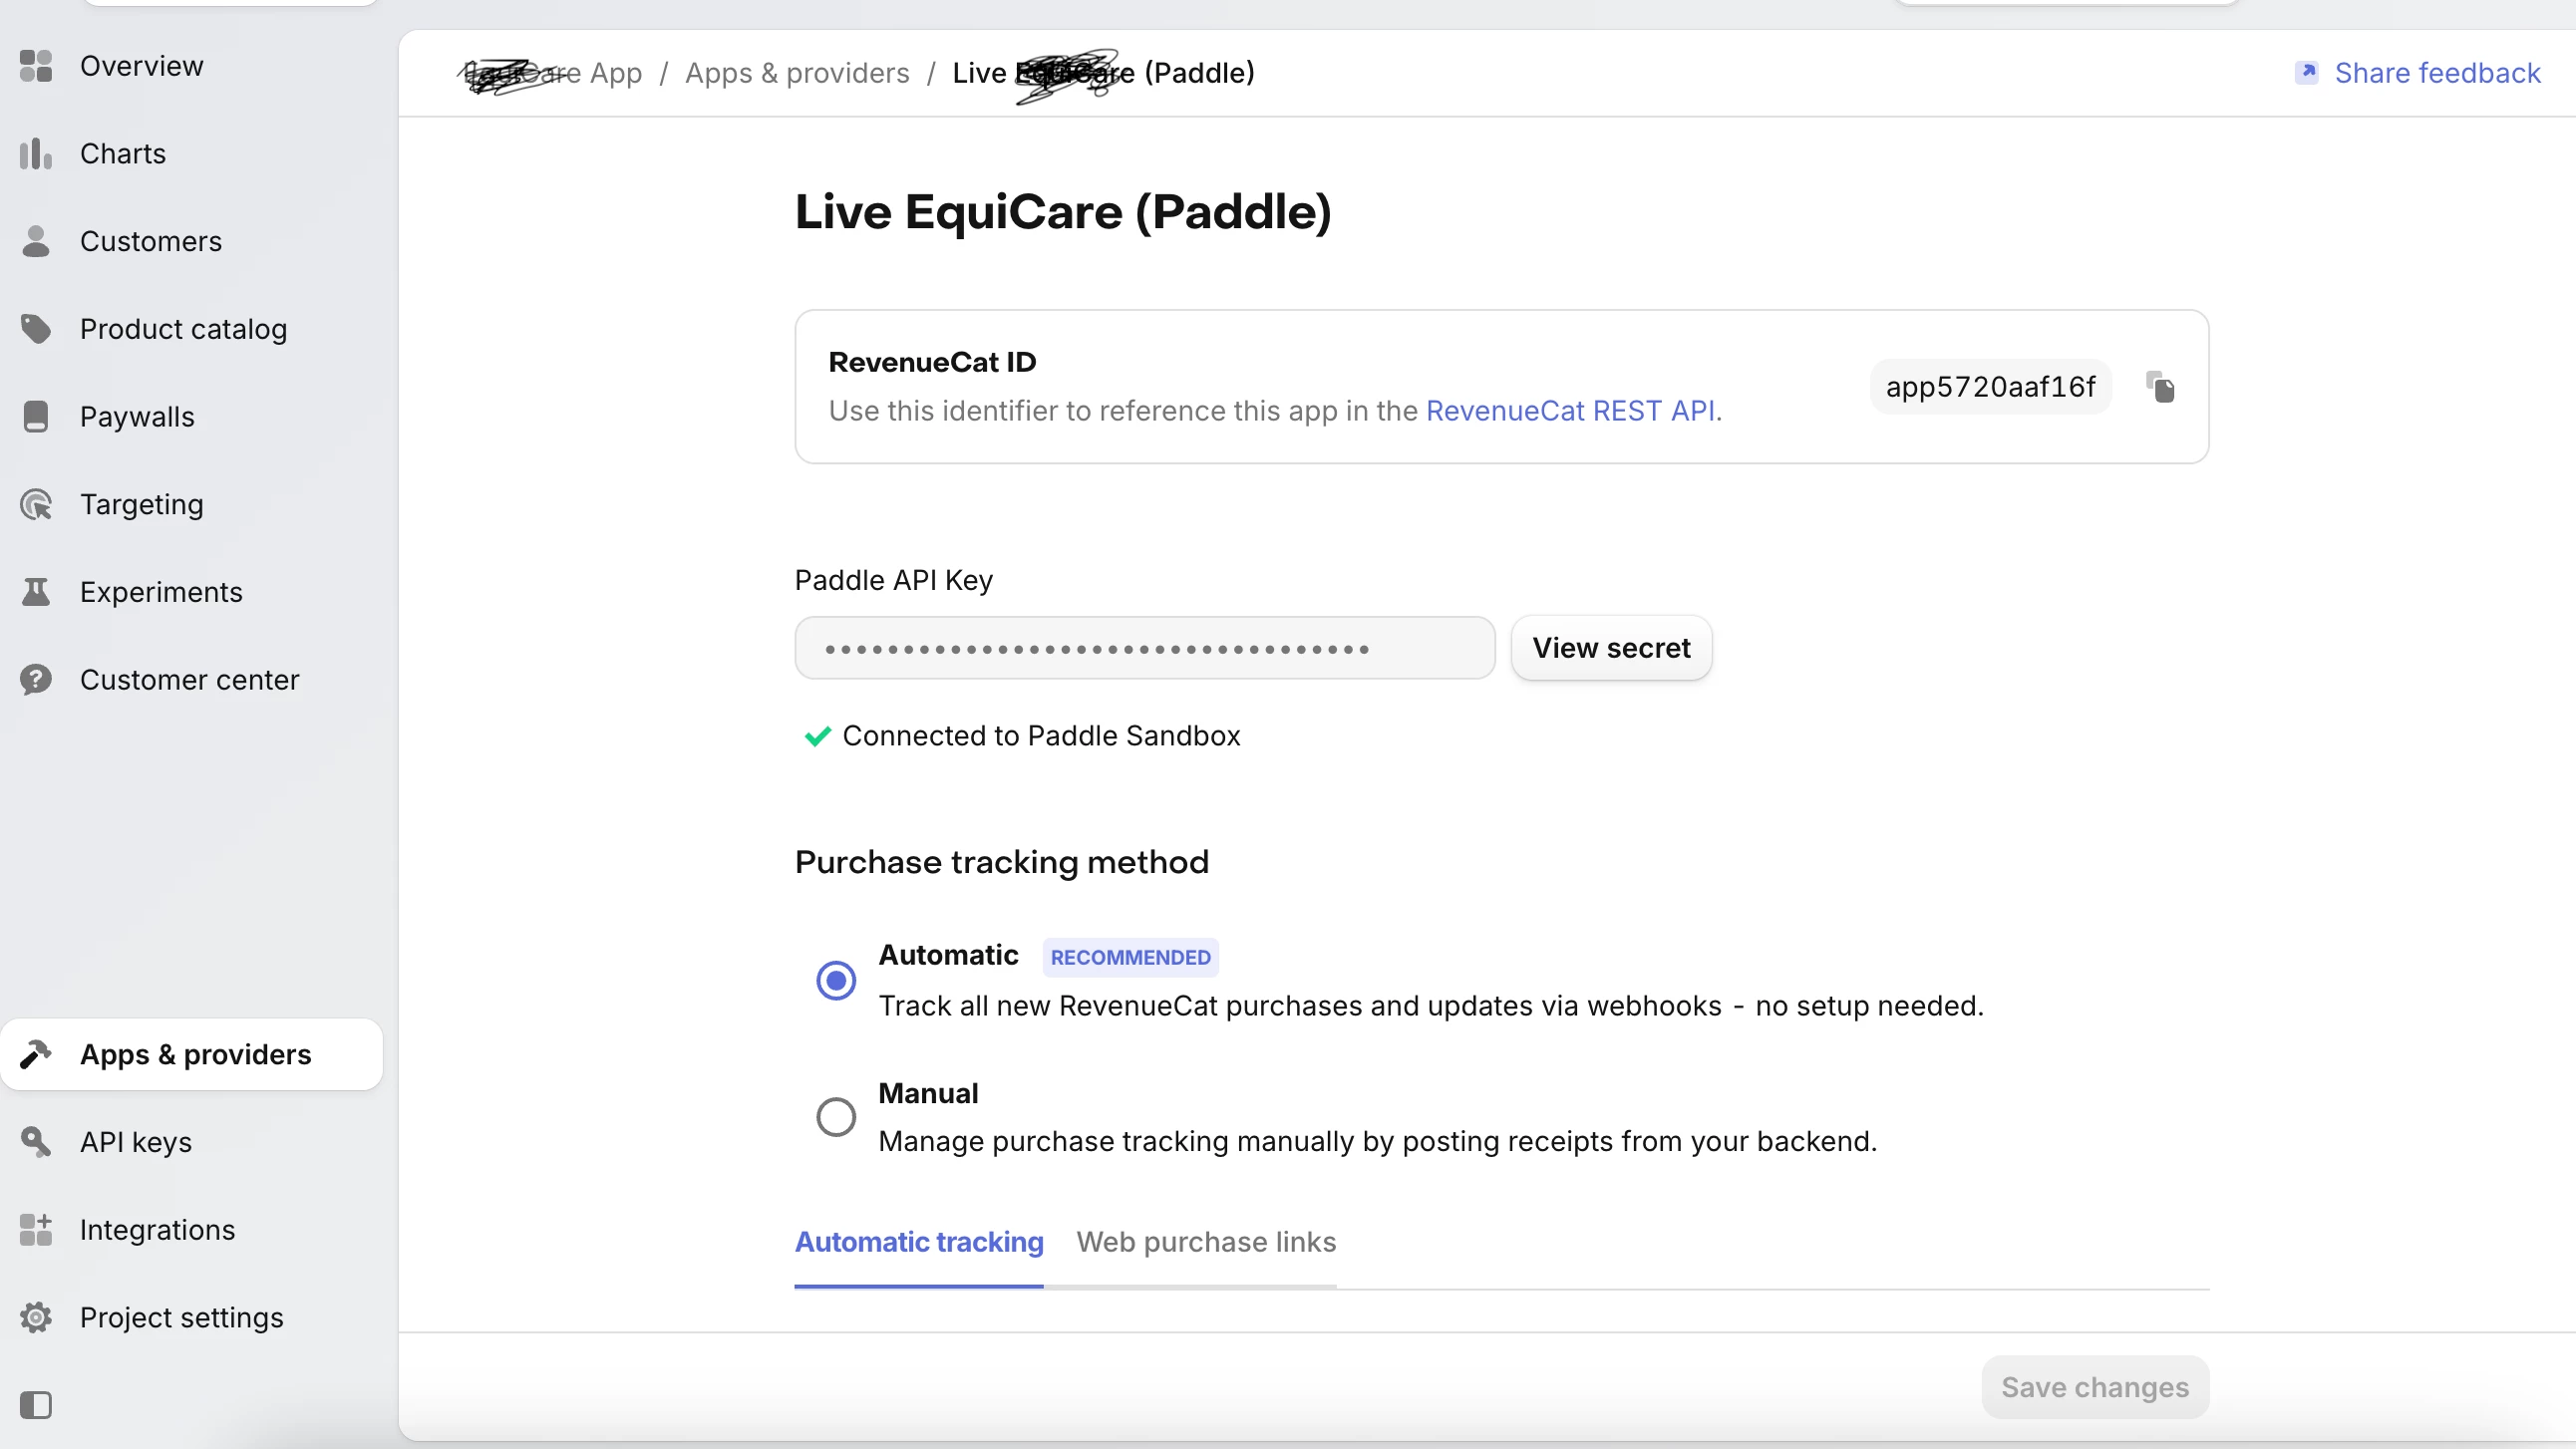2576x1449 pixels.
Task: Click Share feedback link
Action: coord(2437,73)
